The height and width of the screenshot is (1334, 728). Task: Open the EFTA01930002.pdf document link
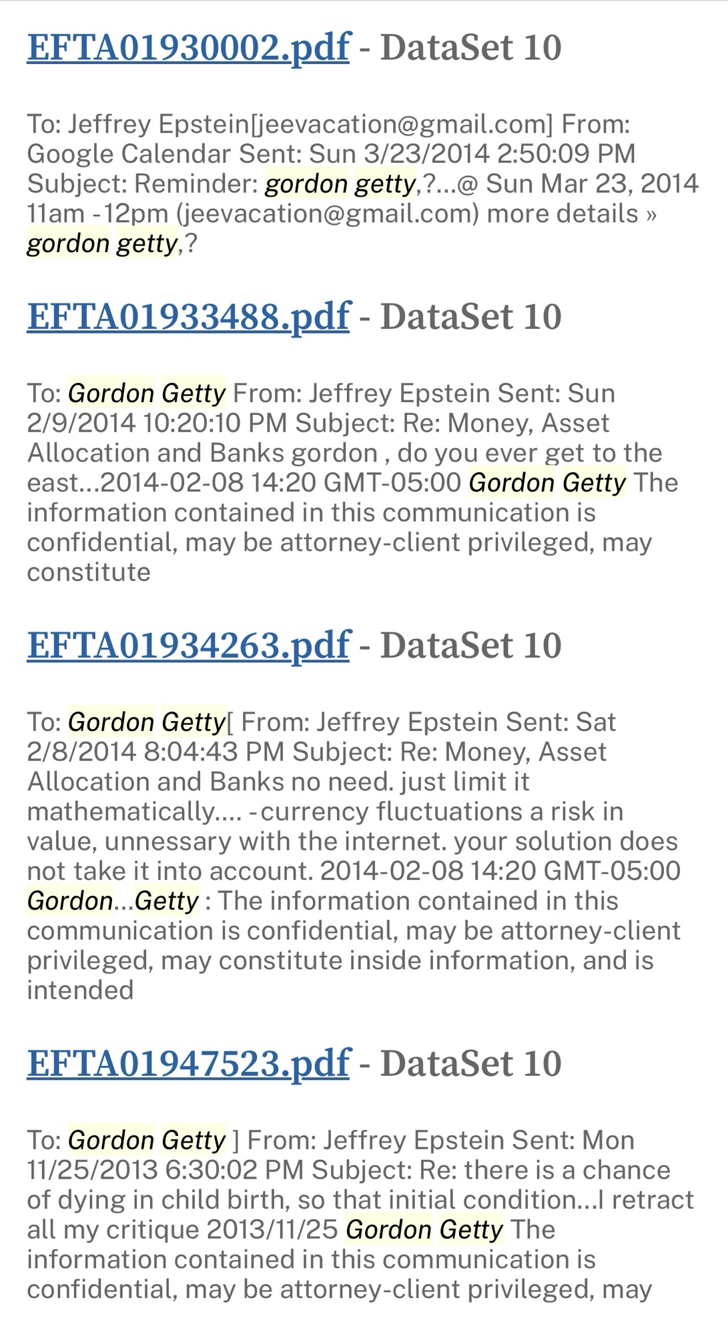[188, 47]
